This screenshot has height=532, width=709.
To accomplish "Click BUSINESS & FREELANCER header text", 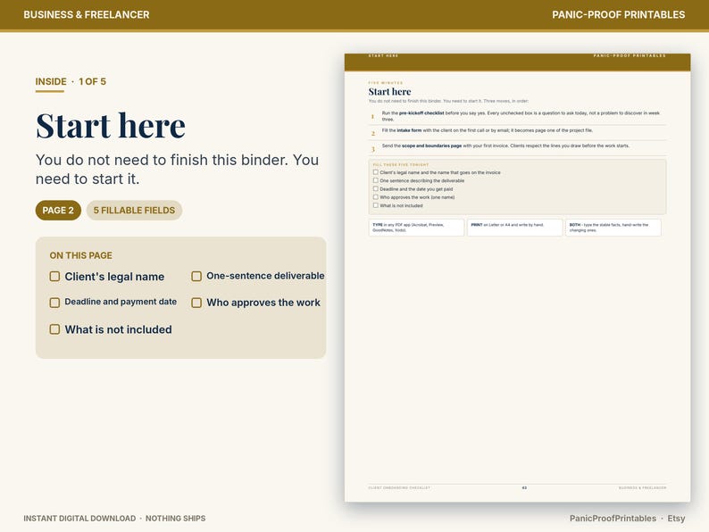I will coord(87,14).
